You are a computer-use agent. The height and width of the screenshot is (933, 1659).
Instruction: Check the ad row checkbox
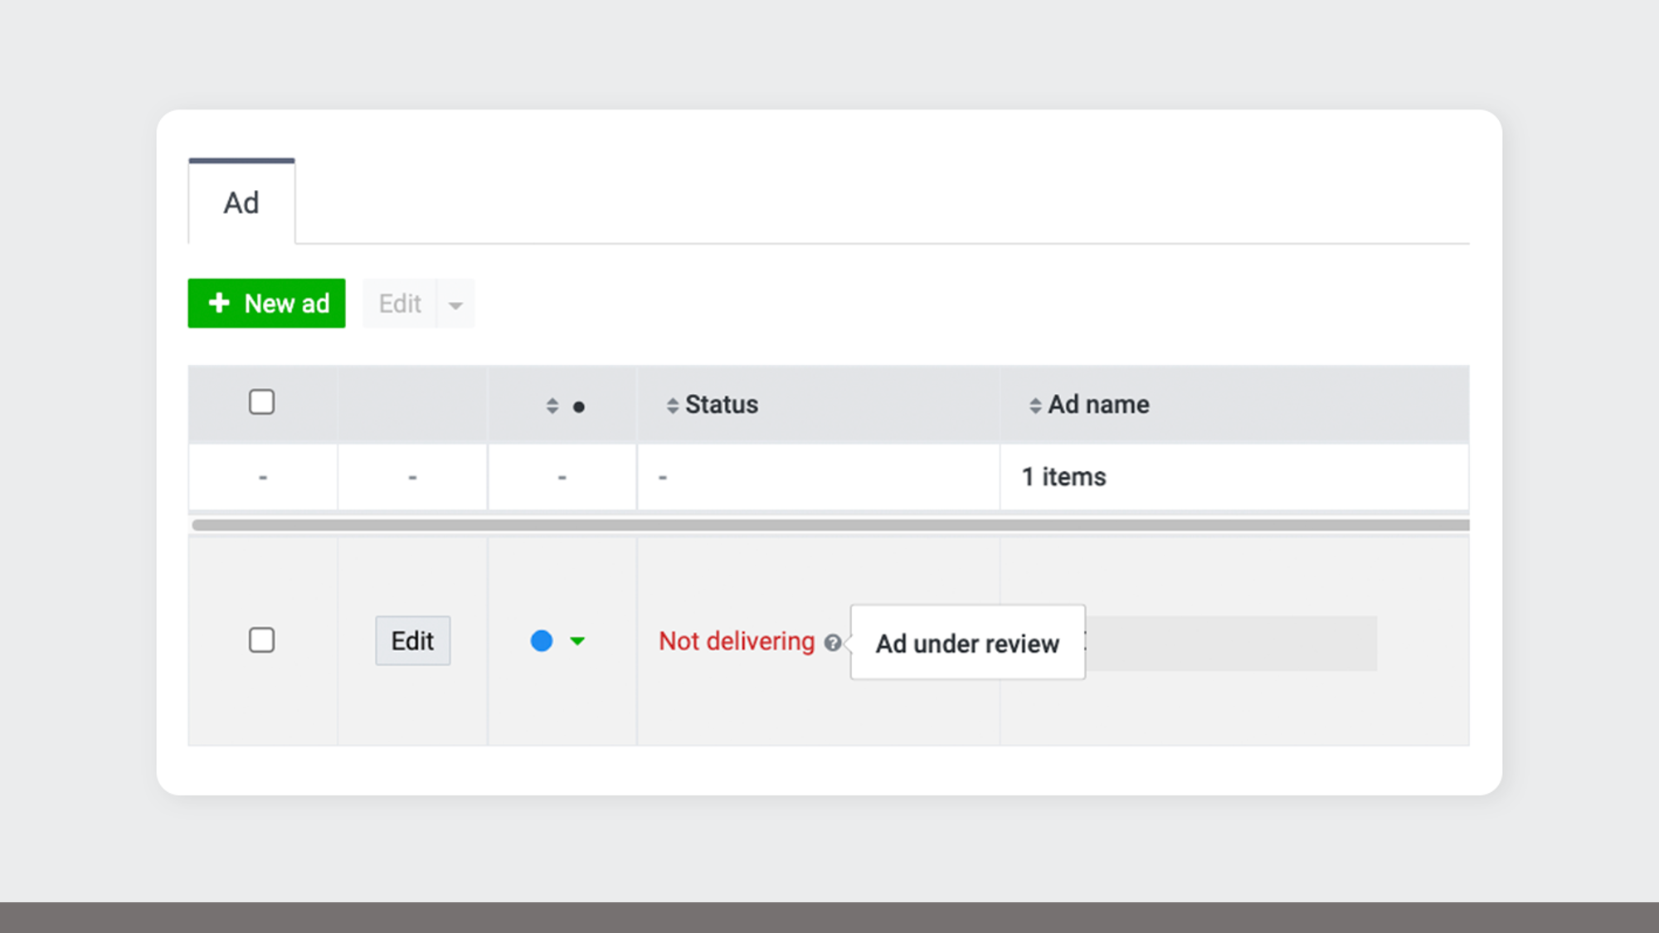coord(261,640)
